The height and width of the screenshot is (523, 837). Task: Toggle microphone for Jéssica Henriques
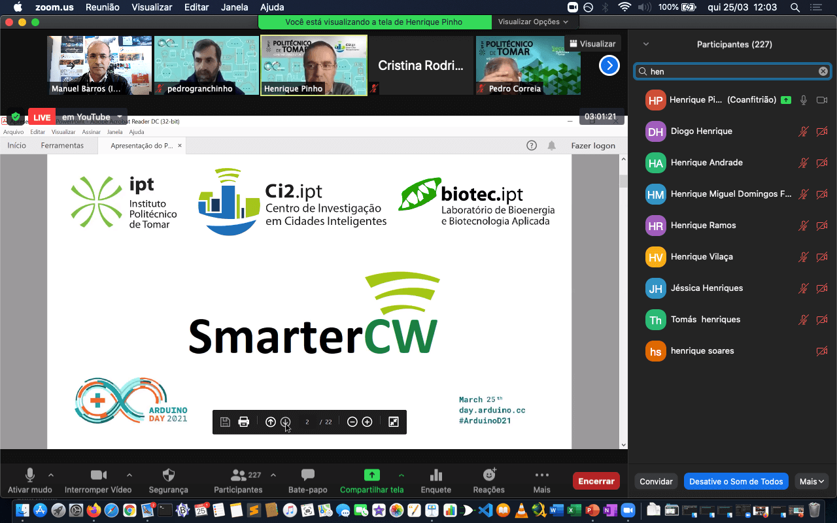[x=804, y=288]
